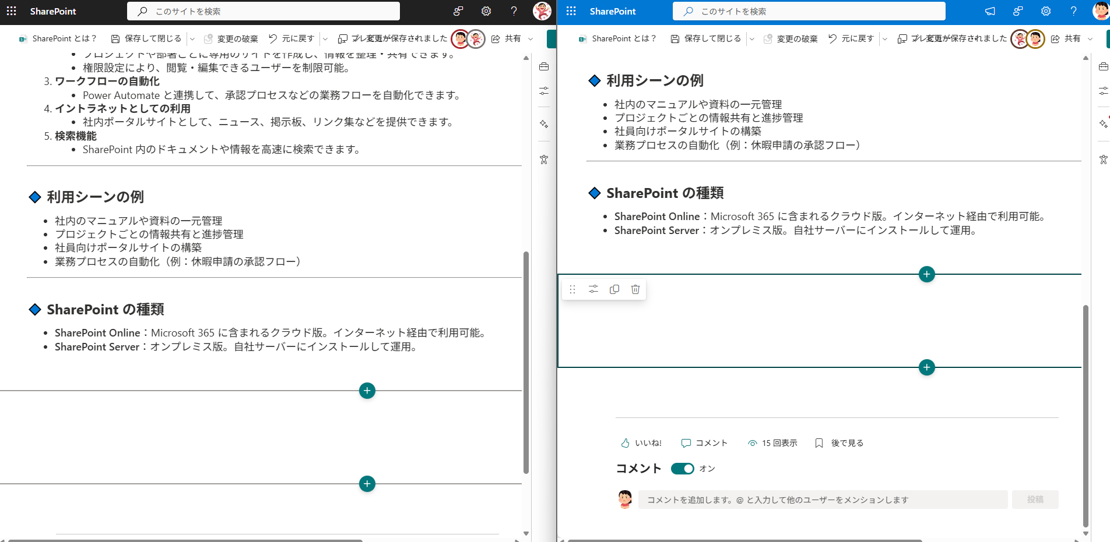Open the sparkle design ideas icon in left rail
Viewport: 1110px width, 542px height.
544,123
